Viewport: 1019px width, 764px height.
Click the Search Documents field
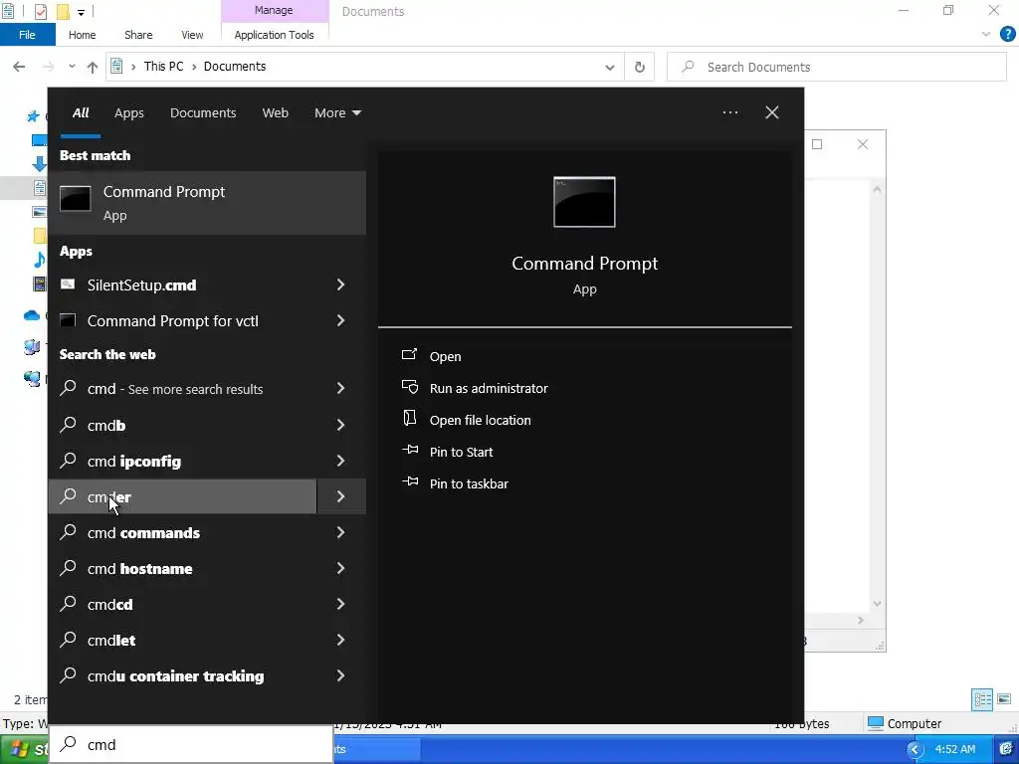tap(836, 67)
